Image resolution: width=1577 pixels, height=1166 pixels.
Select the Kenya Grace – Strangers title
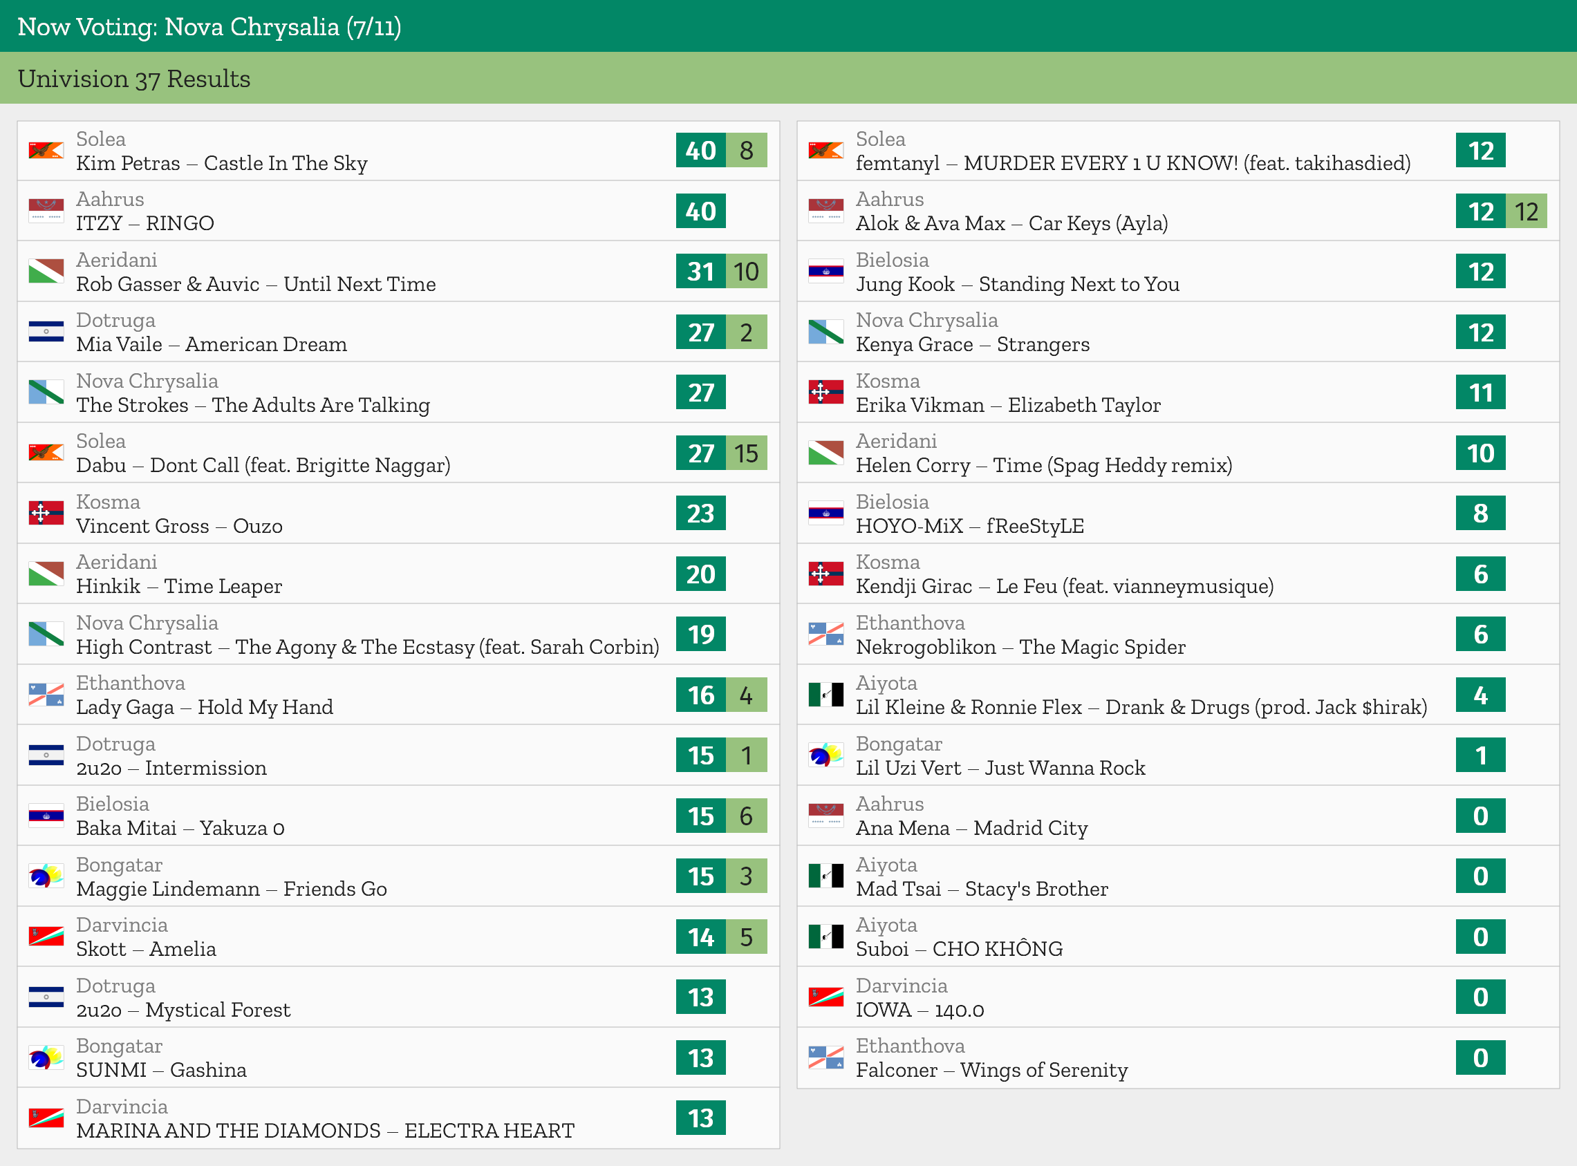tap(973, 344)
